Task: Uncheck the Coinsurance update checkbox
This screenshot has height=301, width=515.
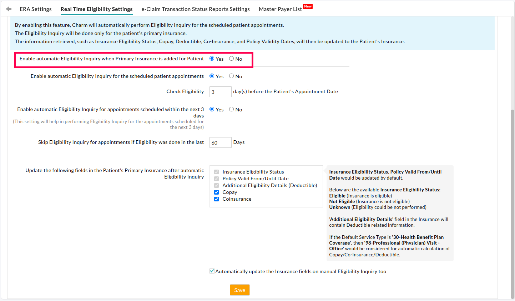Action: [216, 199]
